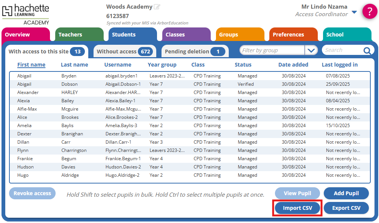Type in the Filter by group field

[272, 50]
